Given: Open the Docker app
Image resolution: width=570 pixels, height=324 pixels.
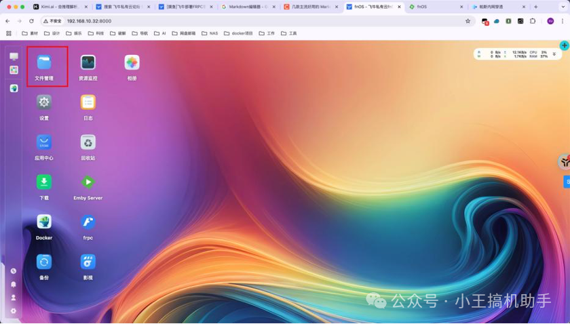Looking at the screenshot, I should 44,222.
